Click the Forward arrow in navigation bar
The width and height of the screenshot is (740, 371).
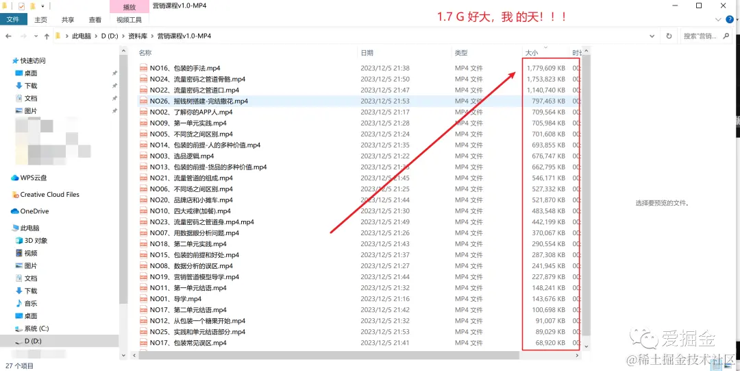click(x=23, y=36)
